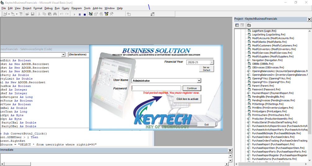
Task: Click the Click here to activate button
Action: click(188, 99)
